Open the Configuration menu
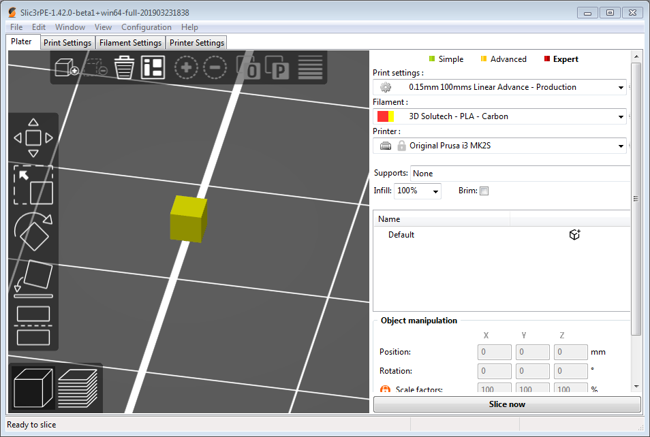 [146, 27]
